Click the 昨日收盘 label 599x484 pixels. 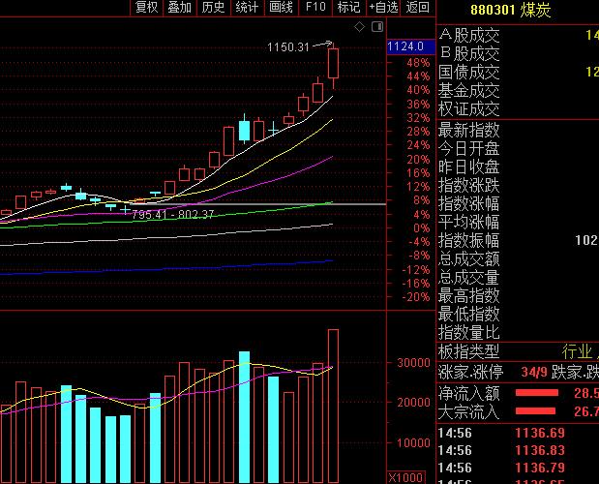click(468, 166)
